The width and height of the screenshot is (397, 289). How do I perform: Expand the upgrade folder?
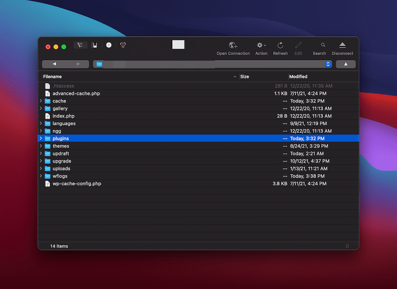click(x=41, y=161)
